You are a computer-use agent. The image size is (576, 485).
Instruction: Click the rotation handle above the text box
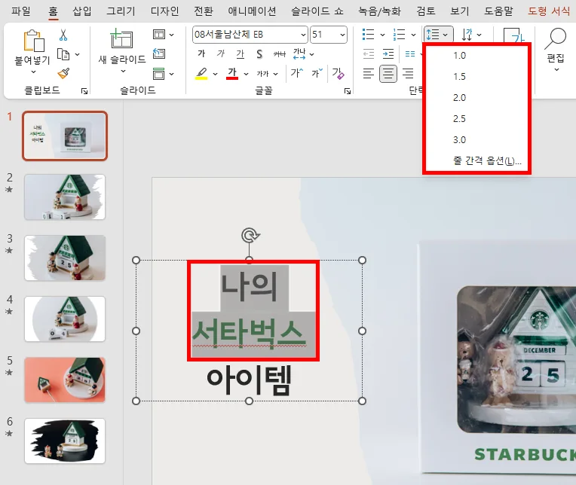(250, 235)
